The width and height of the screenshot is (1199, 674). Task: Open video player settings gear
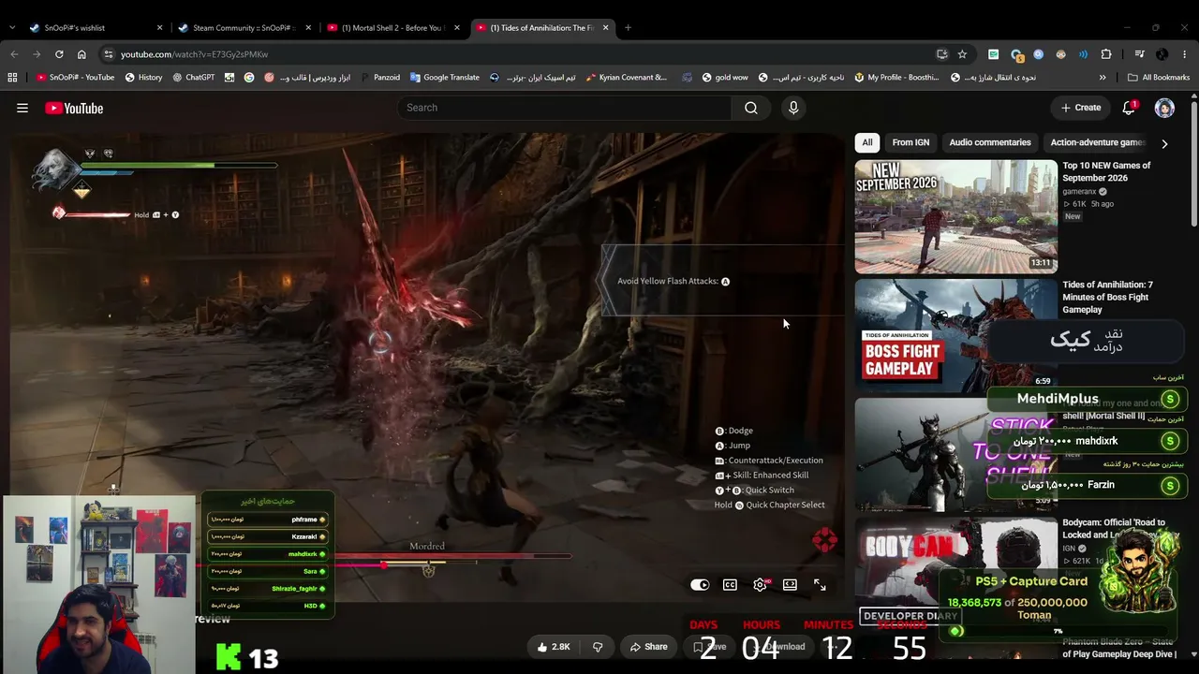coord(760,584)
